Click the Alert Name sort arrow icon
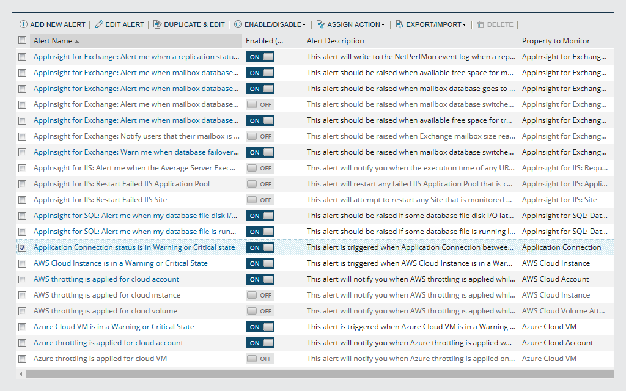Viewport: 626px width, 391px height. pos(76,42)
